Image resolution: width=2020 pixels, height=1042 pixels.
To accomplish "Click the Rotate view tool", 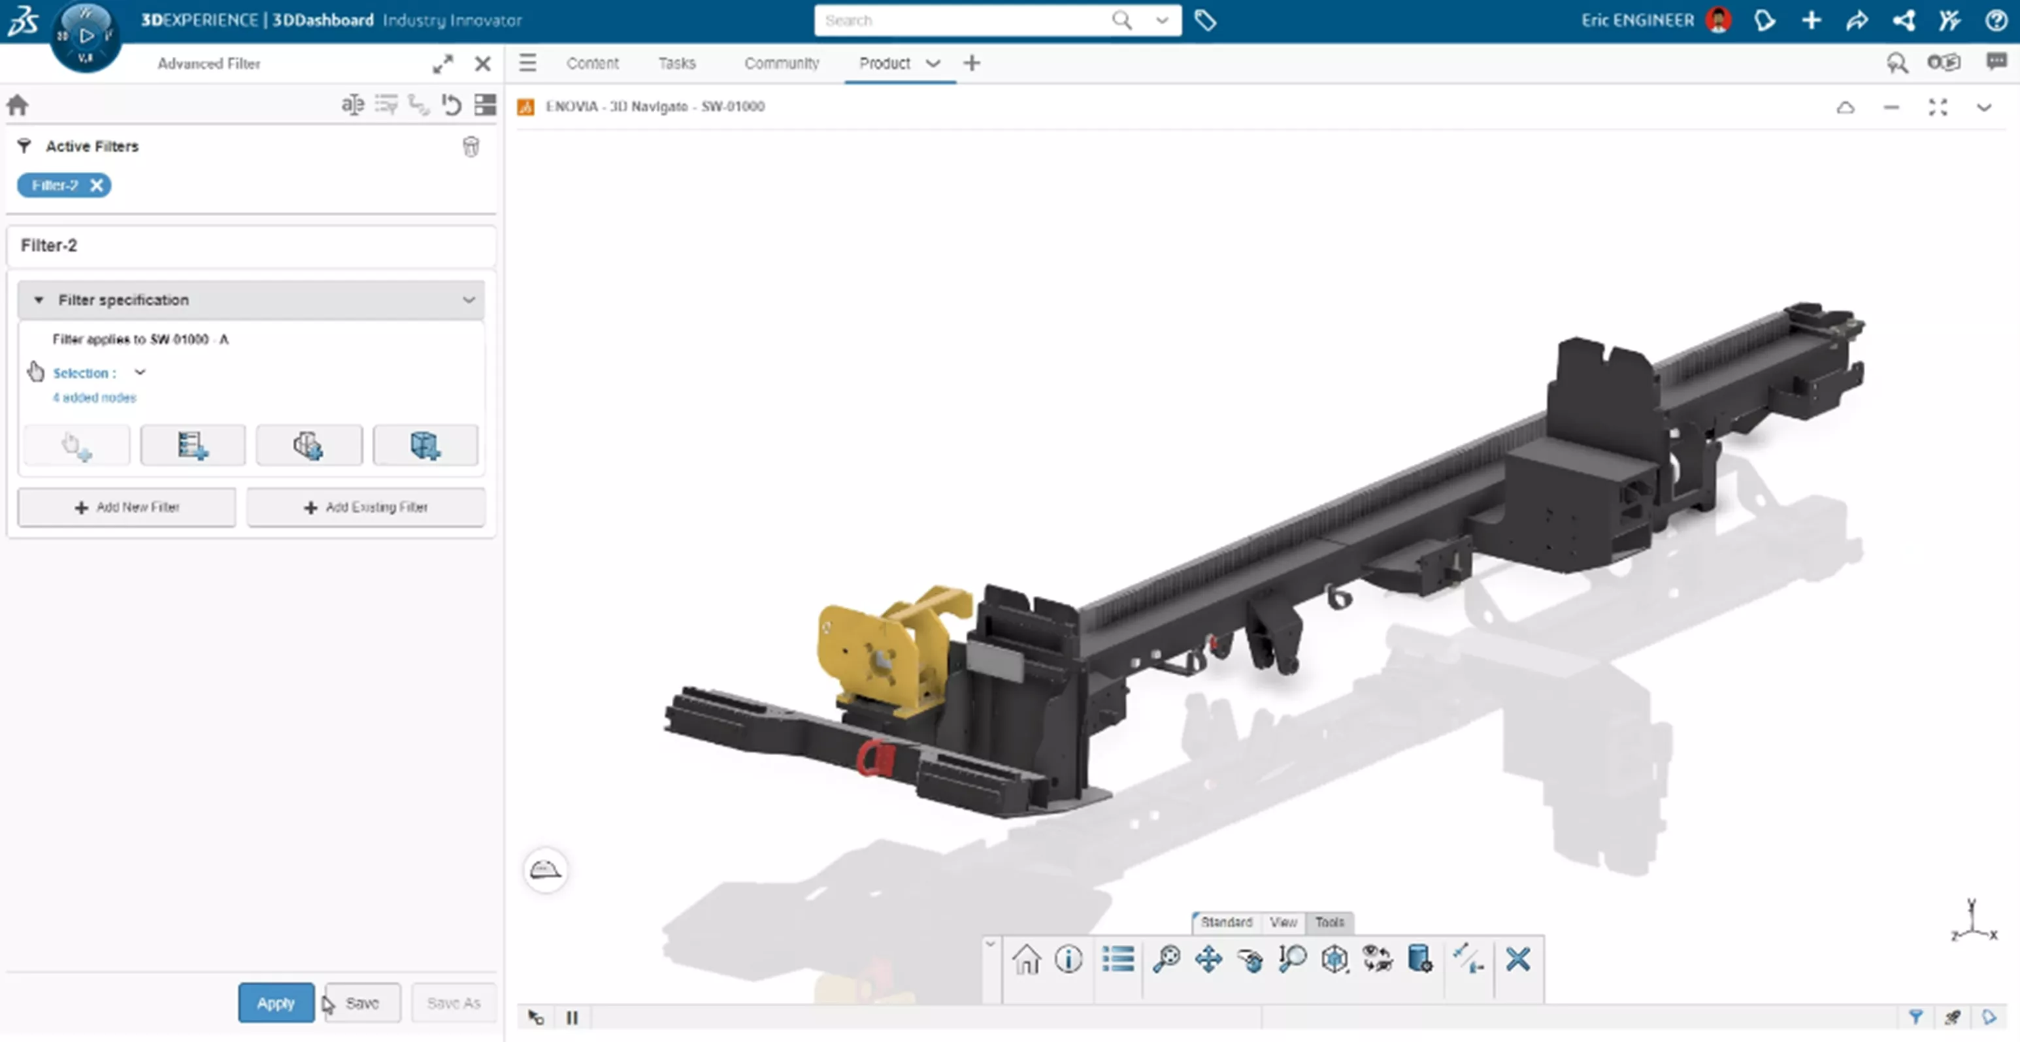I will tap(1251, 959).
